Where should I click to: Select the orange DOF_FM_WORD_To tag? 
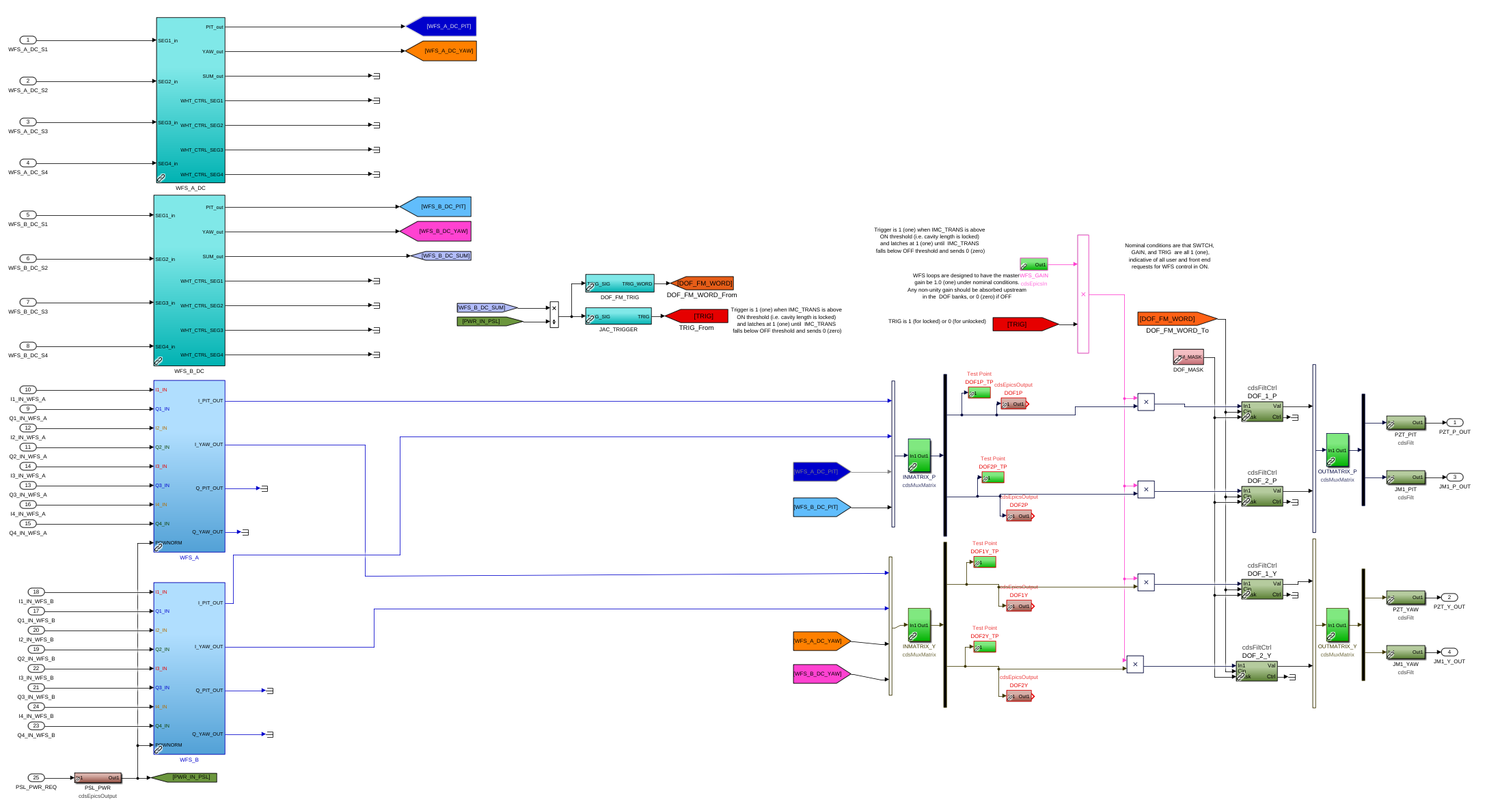[1176, 319]
